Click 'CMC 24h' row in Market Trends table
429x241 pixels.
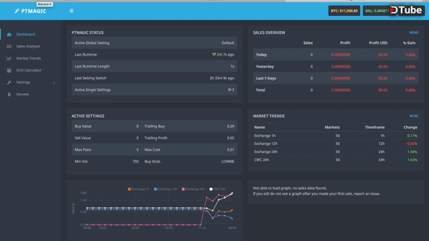336,160
